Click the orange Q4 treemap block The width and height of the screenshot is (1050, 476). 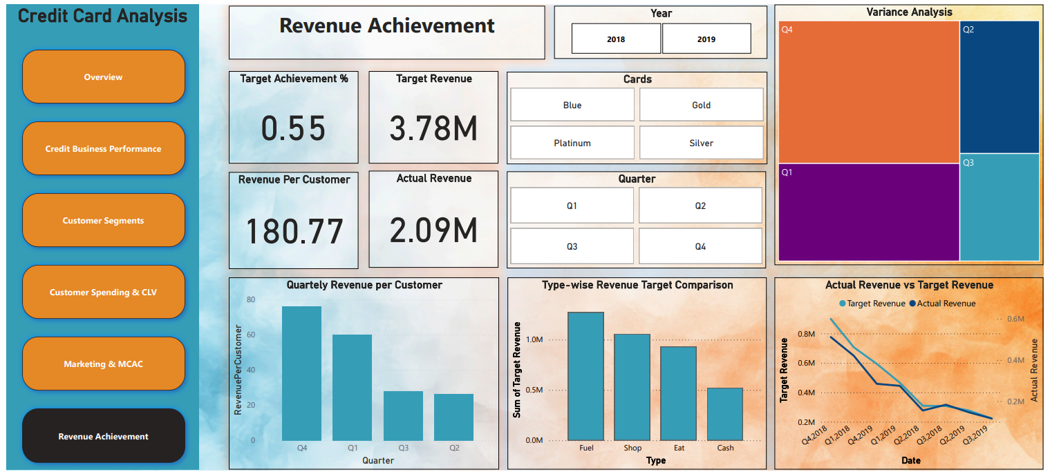coord(868,93)
